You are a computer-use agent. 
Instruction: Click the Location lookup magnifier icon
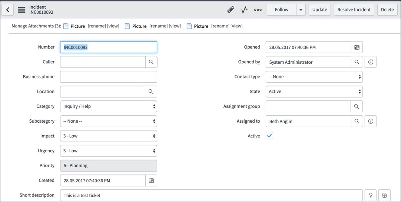151,92
